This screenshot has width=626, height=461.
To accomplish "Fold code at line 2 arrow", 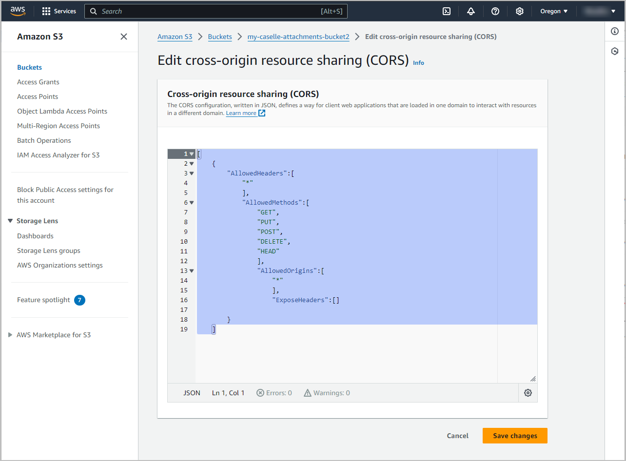I will coord(192,164).
